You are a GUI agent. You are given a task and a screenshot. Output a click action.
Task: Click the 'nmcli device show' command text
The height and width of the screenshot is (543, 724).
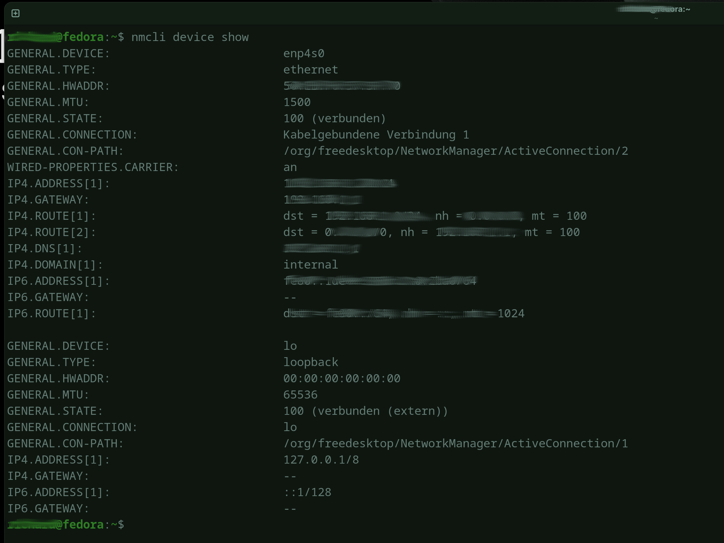click(190, 37)
